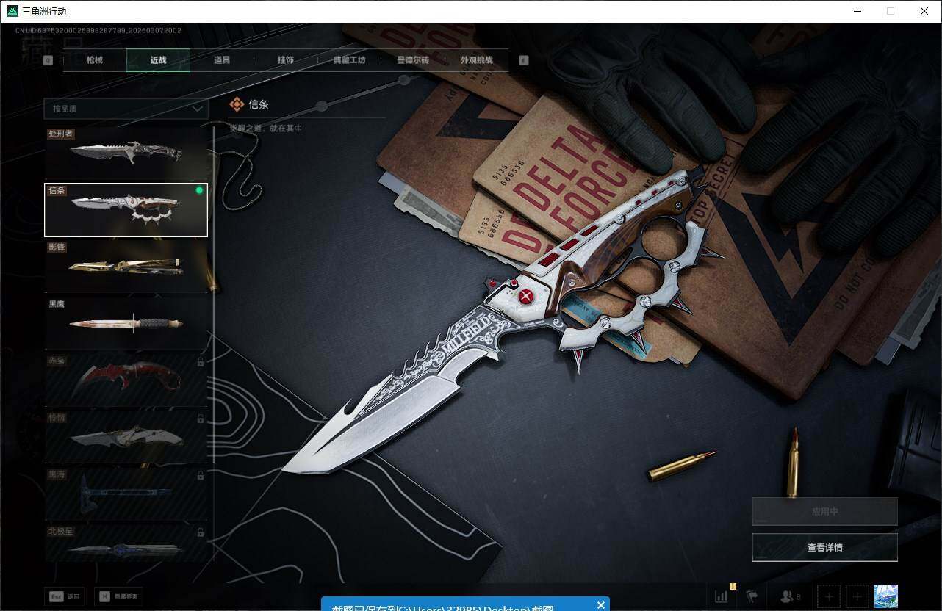The height and width of the screenshot is (611, 942).
Task: Select the locked 北极星 knife skin
Action: point(126,543)
